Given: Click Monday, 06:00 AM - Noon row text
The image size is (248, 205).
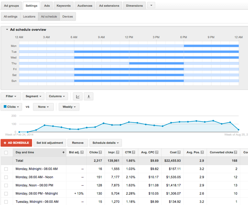Looking at the screenshot, I should pos(35,177).
